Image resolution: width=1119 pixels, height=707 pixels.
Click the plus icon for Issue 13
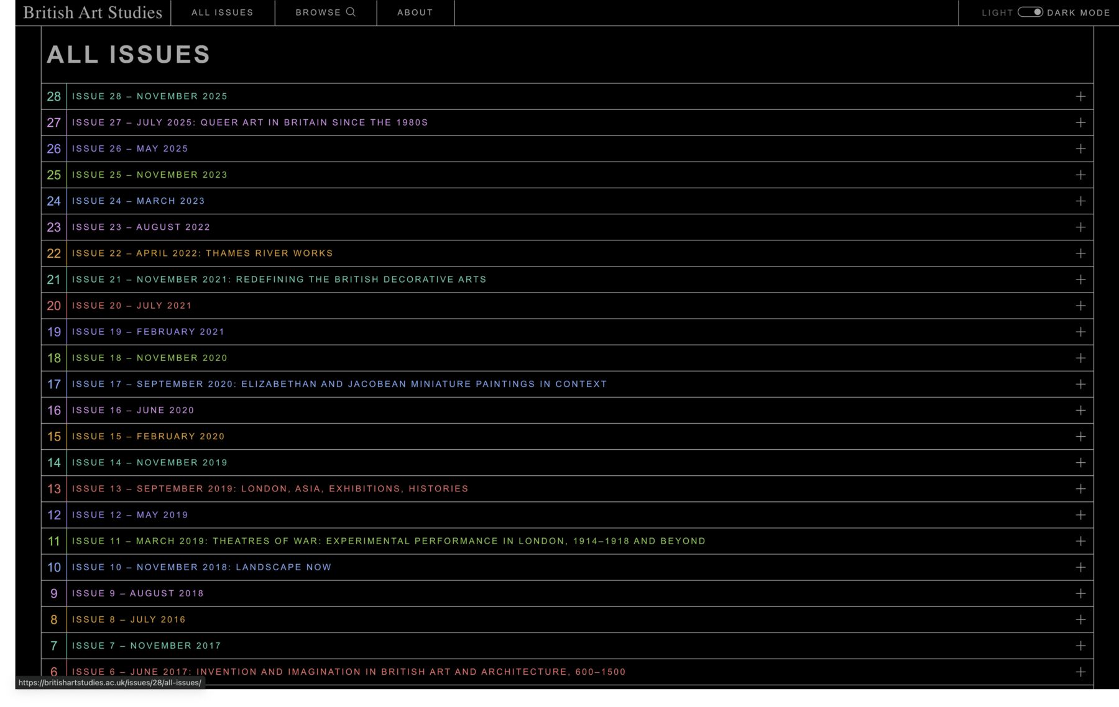1080,489
